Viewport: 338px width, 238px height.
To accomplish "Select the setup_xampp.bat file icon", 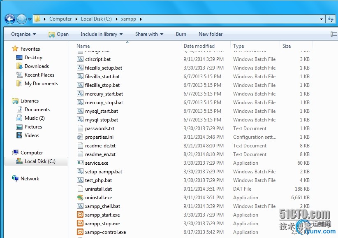I will [80, 171].
